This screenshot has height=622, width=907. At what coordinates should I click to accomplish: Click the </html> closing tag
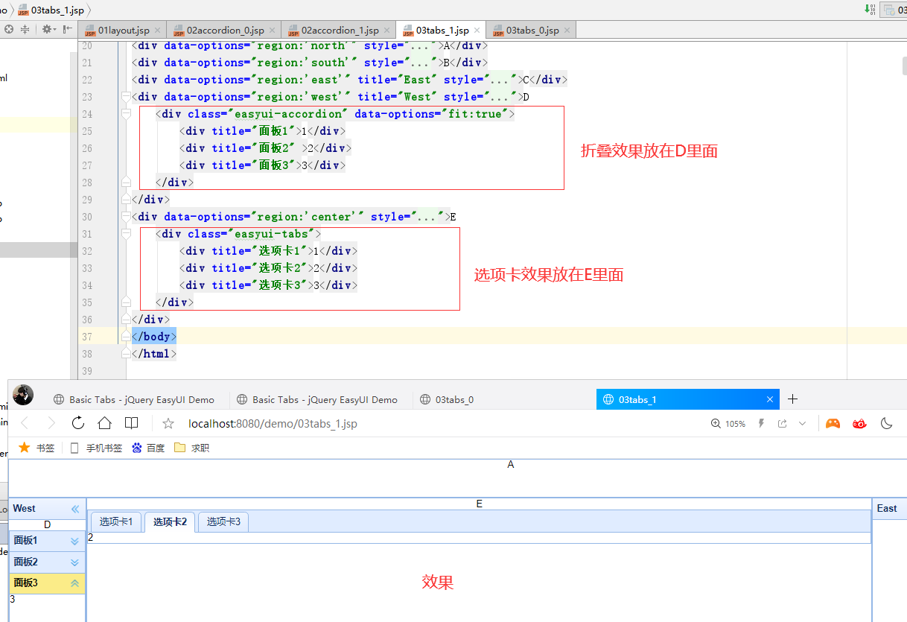[x=154, y=354]
